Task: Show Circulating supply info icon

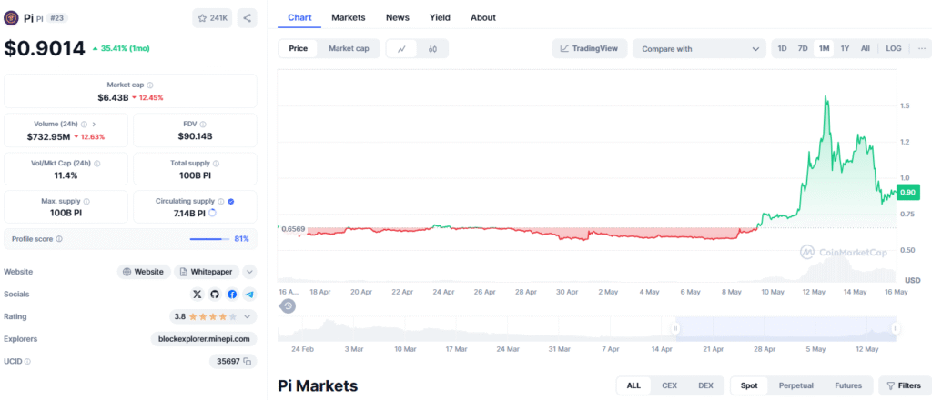Action: pos(221,202)
